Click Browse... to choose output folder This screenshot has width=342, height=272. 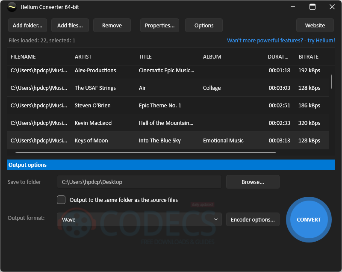coord(253,182)
